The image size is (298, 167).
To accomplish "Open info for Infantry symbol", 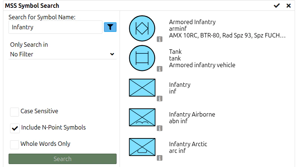I will coord(160,99).
